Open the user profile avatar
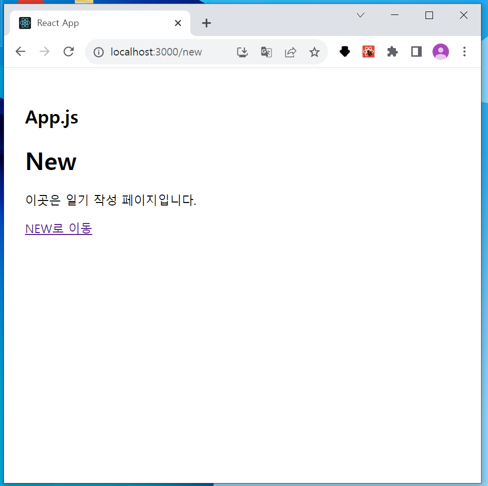This screenshot has width=488, height=486. [x=440, y=51]
